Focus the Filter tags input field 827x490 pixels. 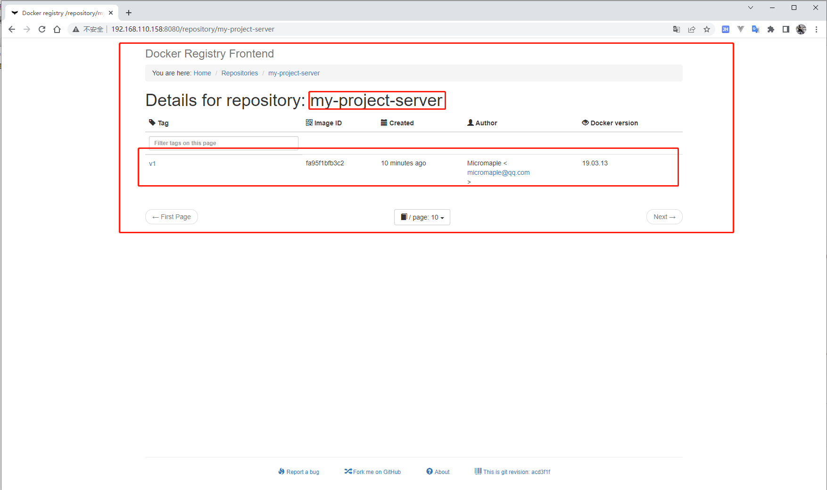click(x=223, y=143)
